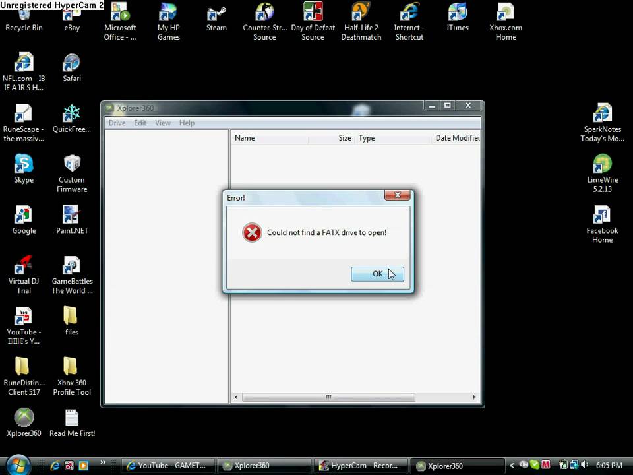Sort by the Name column header

point(269,138)
